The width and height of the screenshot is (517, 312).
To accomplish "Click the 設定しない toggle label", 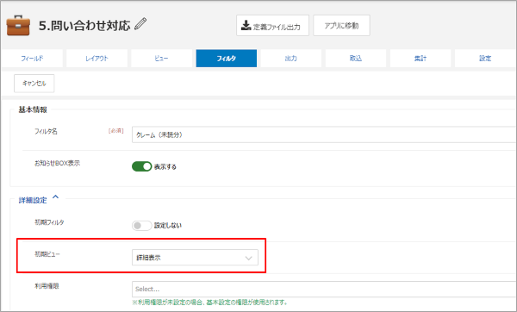I will pyautogui.click(x=168, y=226).
